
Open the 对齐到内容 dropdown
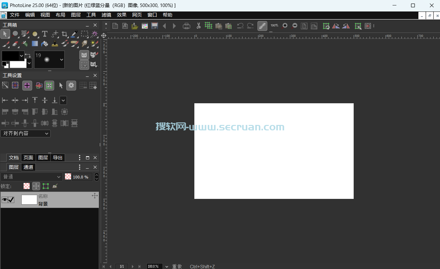point(25,134)
